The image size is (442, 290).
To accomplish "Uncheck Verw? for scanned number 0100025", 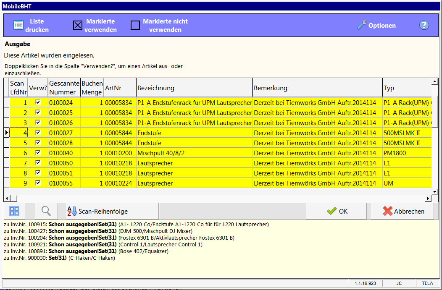I will click(x=38, y=112).
